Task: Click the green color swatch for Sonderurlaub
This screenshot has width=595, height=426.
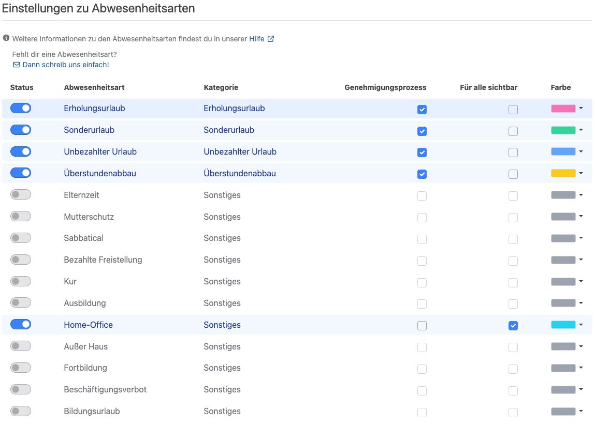Action: click(563, 131)
